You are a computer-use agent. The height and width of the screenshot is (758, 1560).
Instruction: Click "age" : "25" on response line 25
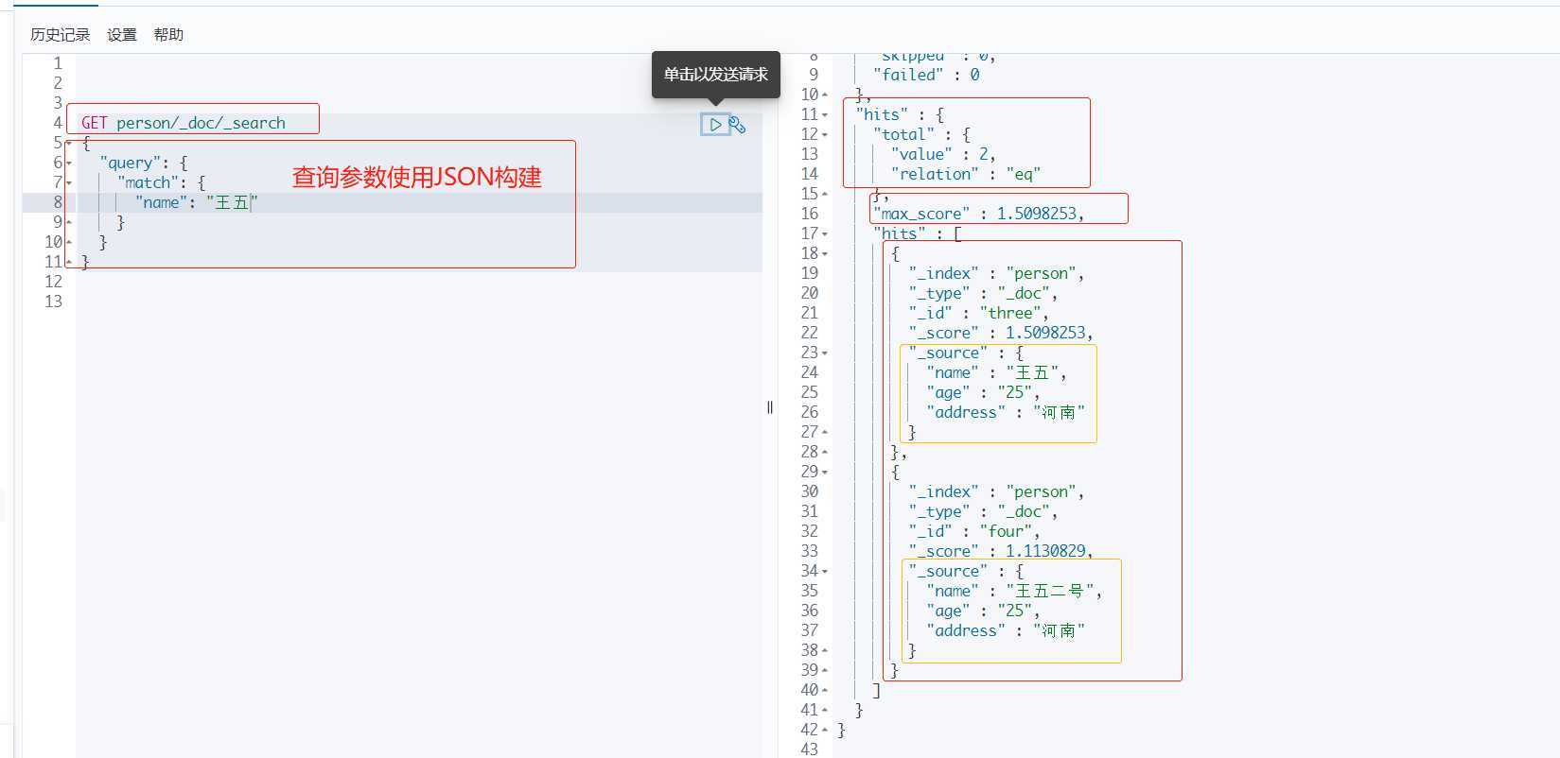click(x=984, y=392)
